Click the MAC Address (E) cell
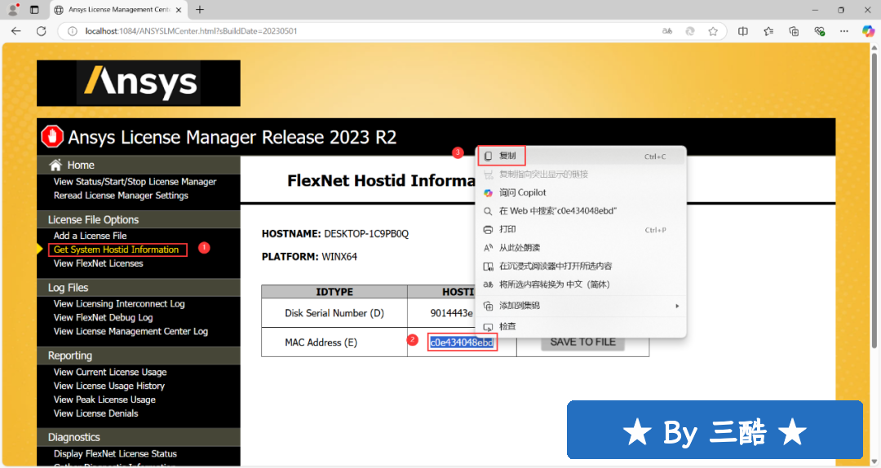The image size is (881, 468). (334, 342)
